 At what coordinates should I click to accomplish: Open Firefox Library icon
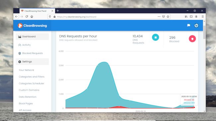[x=186, y=17]
